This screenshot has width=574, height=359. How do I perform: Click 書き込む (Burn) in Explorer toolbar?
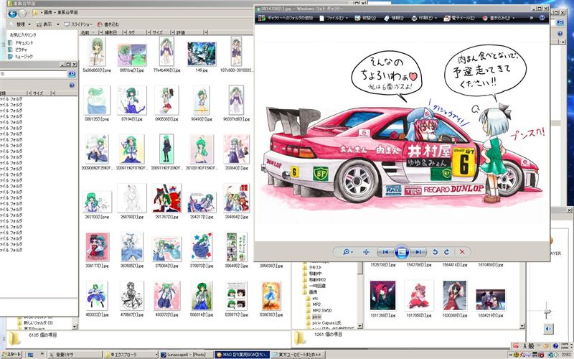[x=108, y=24]
